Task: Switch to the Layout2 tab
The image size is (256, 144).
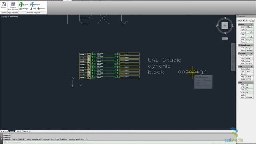Action: (x=26, y=132)
